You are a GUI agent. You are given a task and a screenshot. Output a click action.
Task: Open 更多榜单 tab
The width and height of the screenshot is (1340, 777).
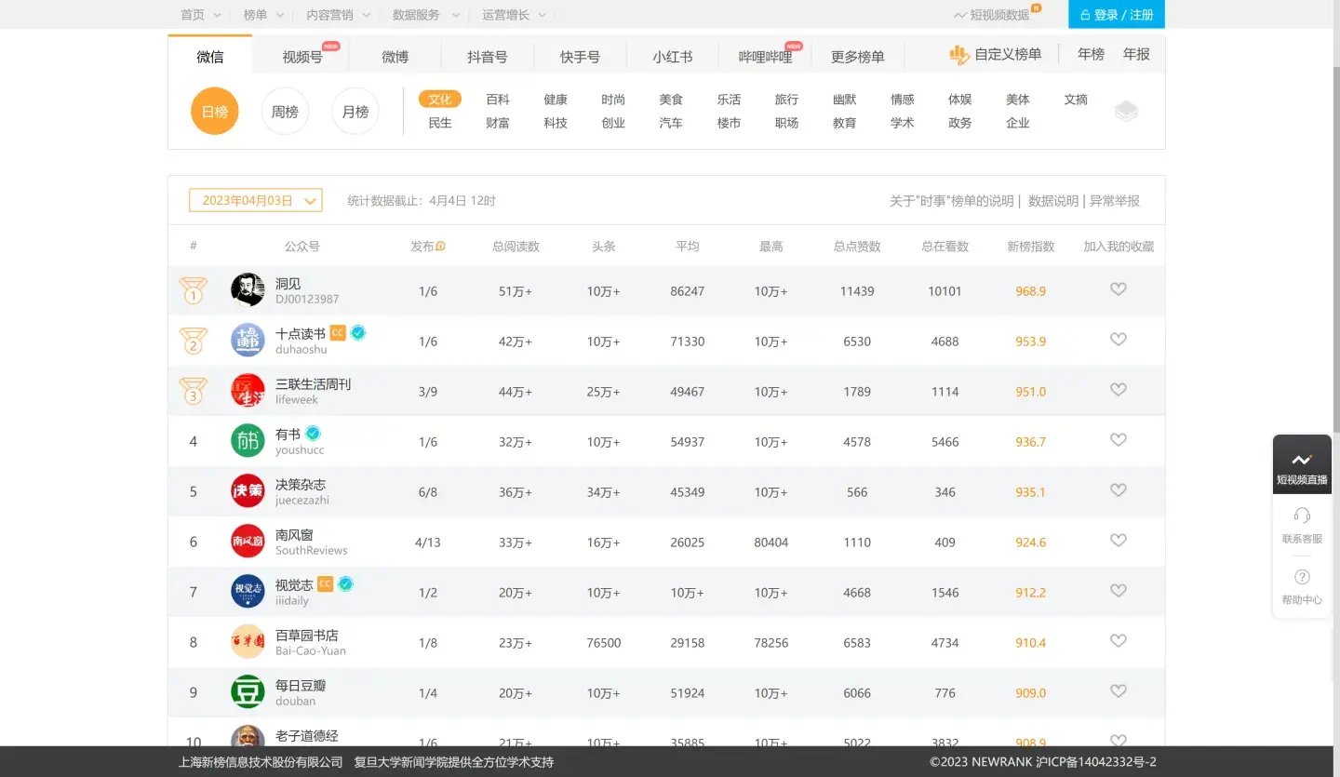tap(857, 57)
